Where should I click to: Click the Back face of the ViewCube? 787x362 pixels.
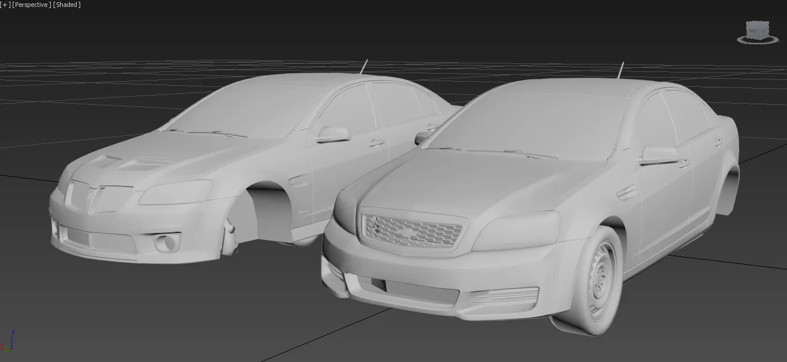coord(754,29)
